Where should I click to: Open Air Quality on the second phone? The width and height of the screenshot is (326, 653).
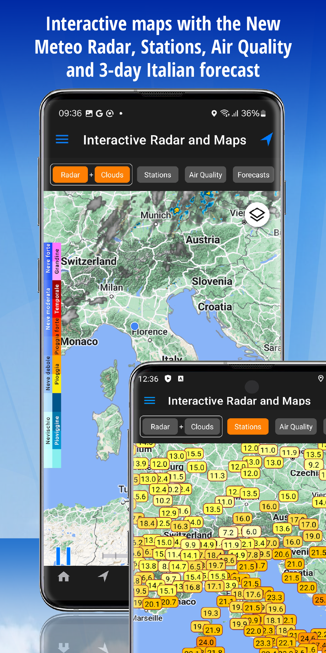coord(296,427)
